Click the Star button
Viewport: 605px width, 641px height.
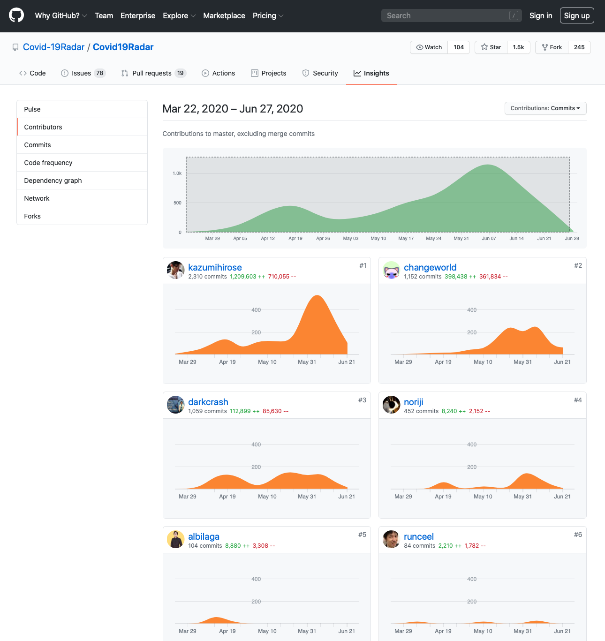point(491,47)
